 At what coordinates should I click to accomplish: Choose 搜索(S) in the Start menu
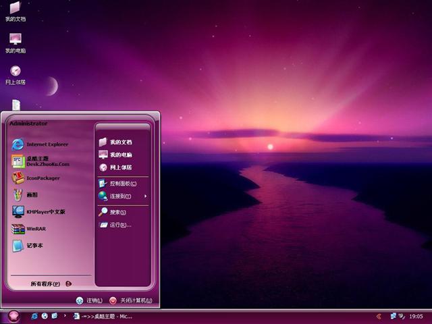(115, 212)
